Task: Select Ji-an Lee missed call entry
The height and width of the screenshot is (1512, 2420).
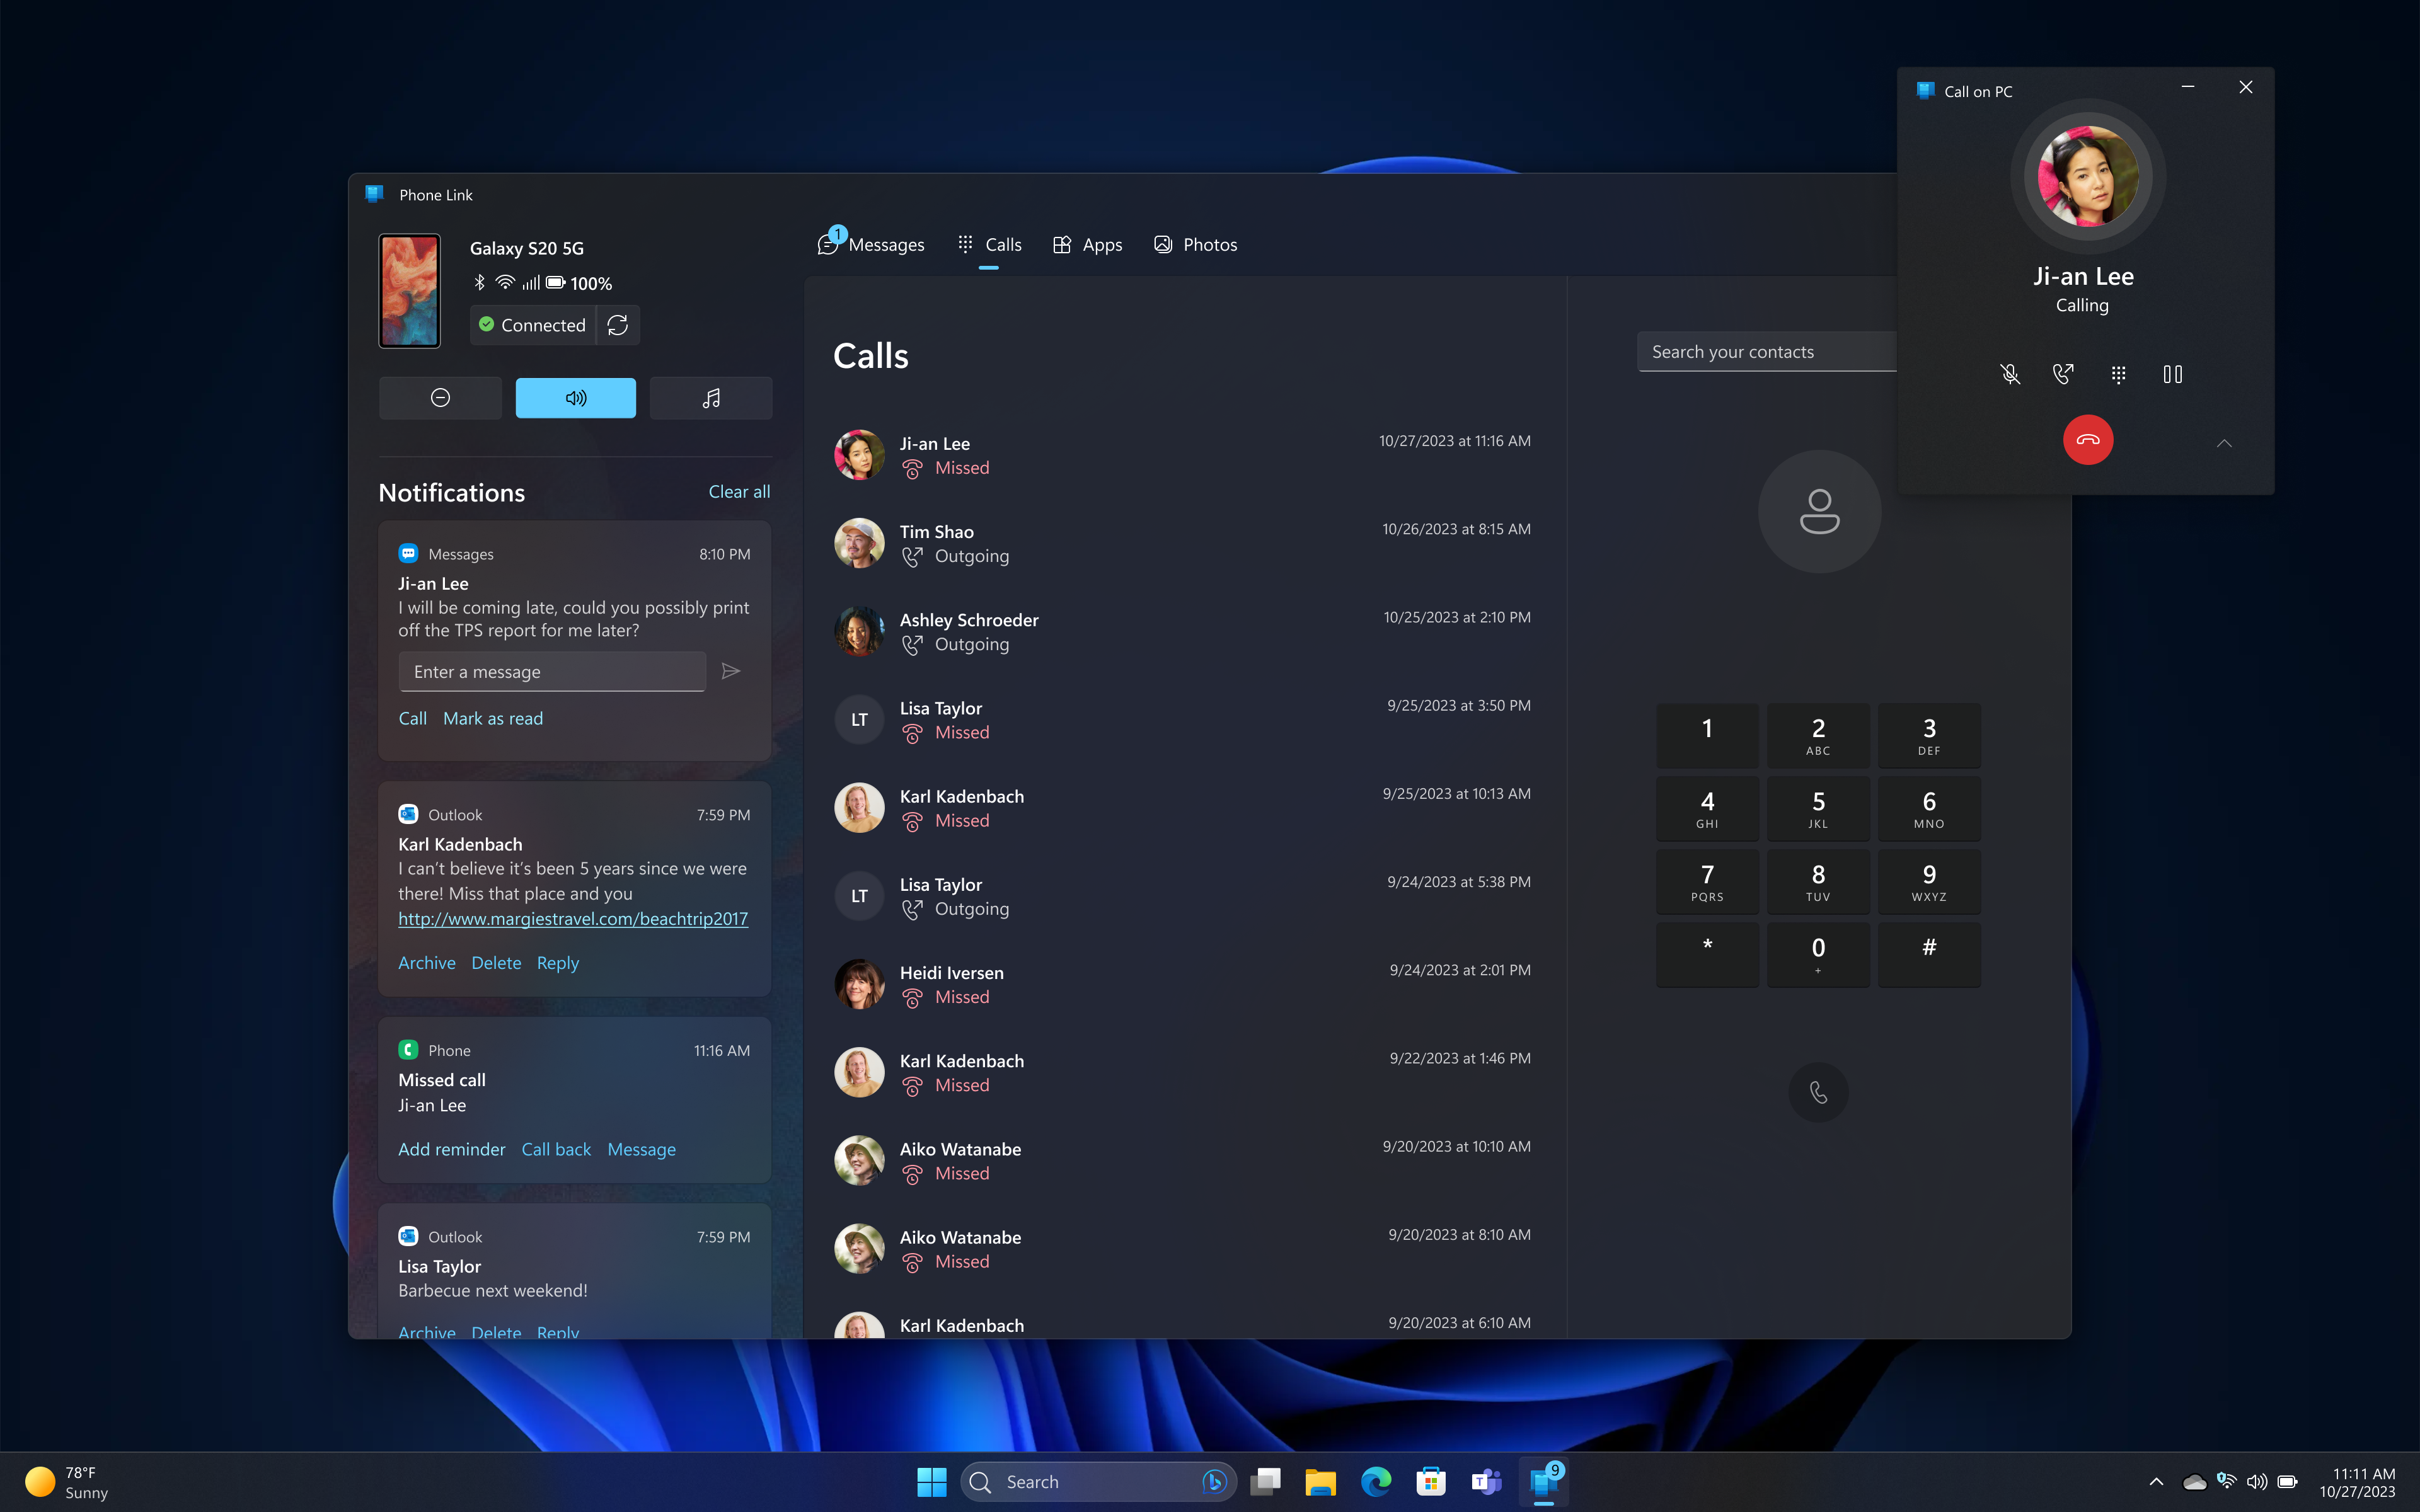Action: click(1183, 455)
